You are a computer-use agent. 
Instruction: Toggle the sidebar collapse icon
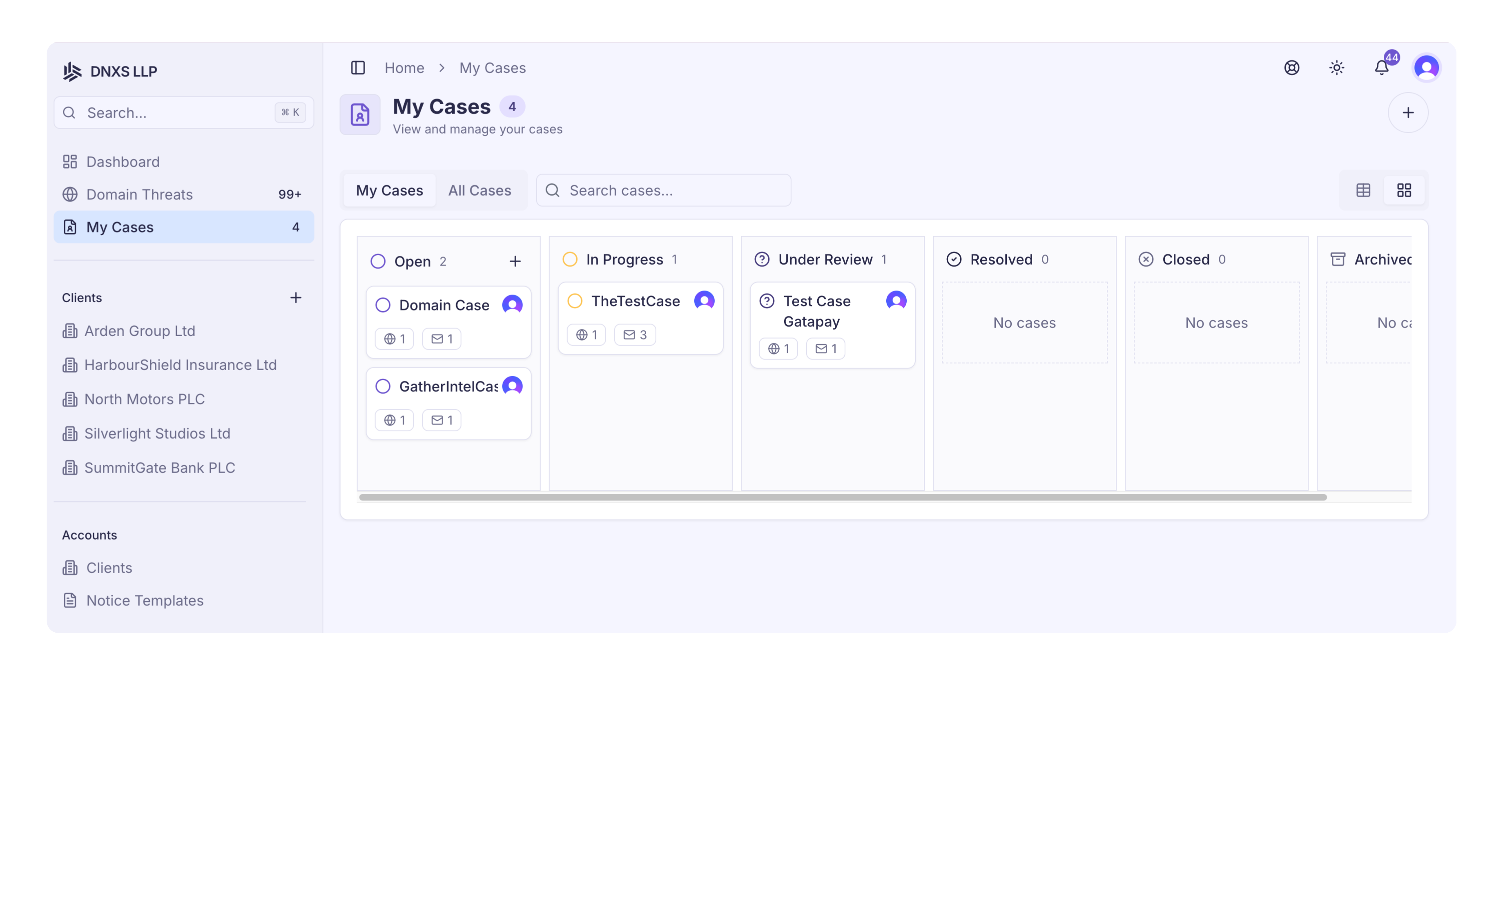point(358,68)
